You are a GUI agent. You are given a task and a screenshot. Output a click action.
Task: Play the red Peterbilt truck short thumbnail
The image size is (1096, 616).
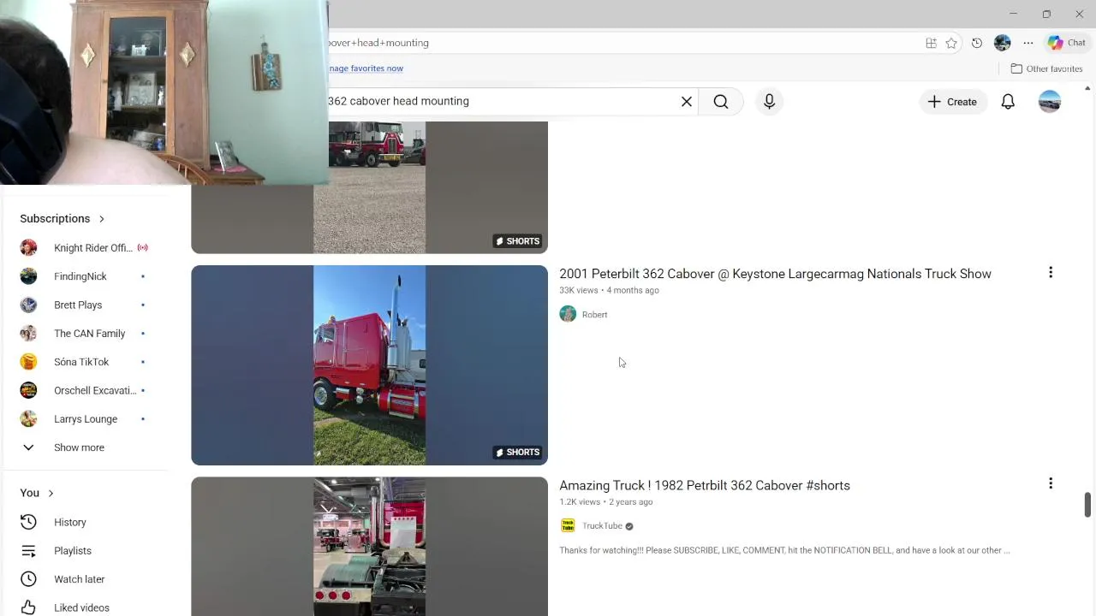tap(369, 365)
